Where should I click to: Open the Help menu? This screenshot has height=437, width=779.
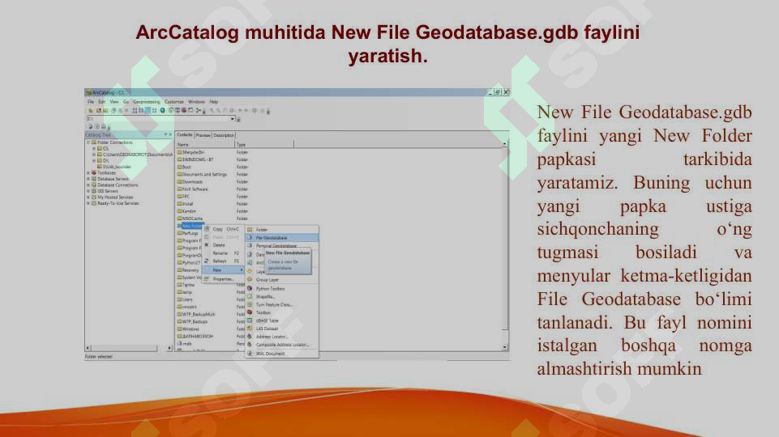click(x=214, y=102)
